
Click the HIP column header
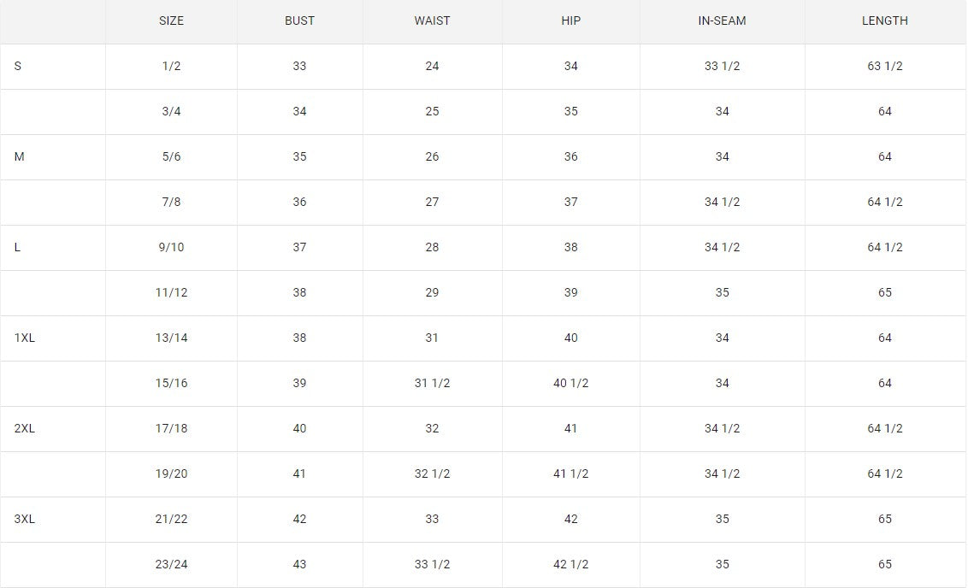570,21
